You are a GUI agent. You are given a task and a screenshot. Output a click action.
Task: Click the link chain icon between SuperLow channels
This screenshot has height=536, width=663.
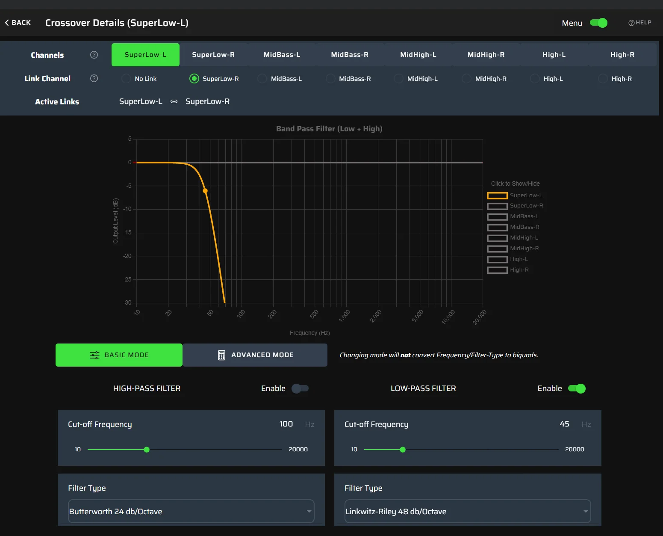pyautogui.click(x=174, y=101)
